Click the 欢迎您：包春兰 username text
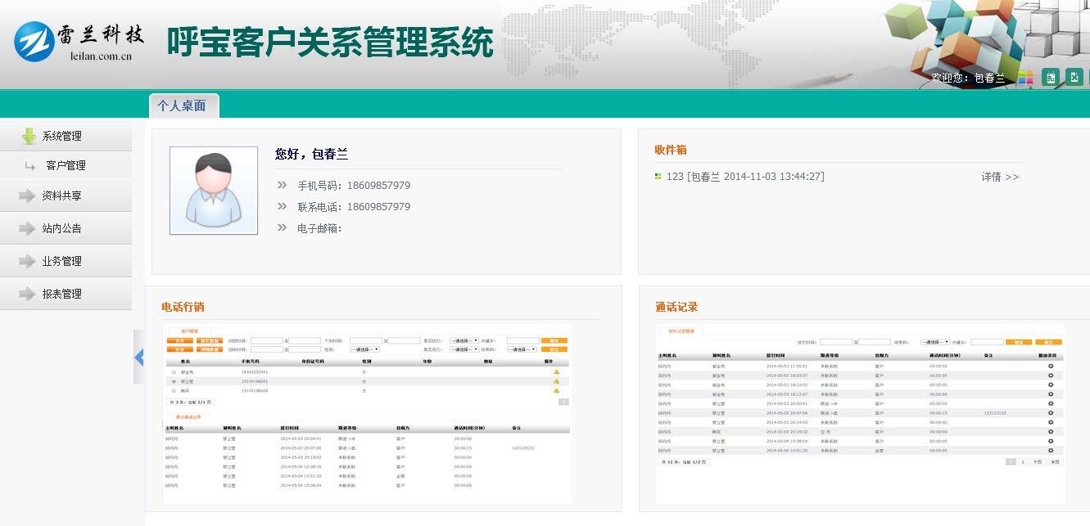This screenshot has width=1090, height=526. (968, 78)
